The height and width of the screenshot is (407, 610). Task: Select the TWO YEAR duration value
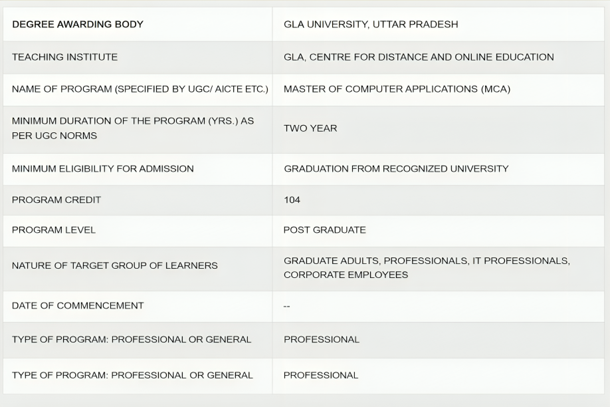tap(310, 128)
